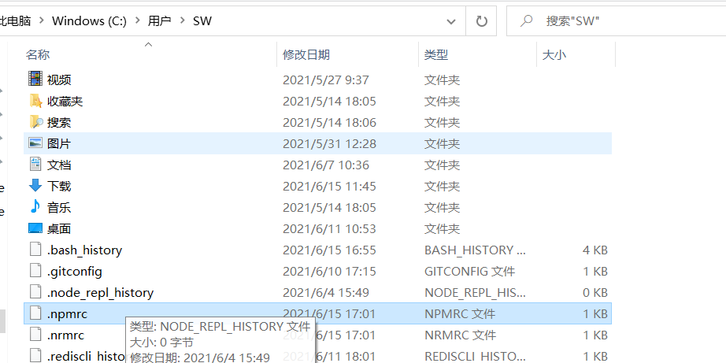Expand chevron before Windows (C:) breadcrumb

(42, 20)
